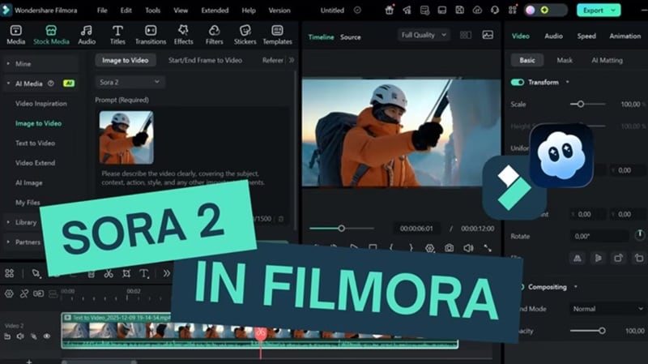Enter fullscreen preview with the expand icon
The image size is (648, 364).
tap(488, 248)
